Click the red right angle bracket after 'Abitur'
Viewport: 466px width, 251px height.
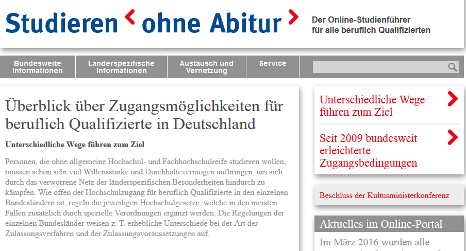(x=293, y=17)
